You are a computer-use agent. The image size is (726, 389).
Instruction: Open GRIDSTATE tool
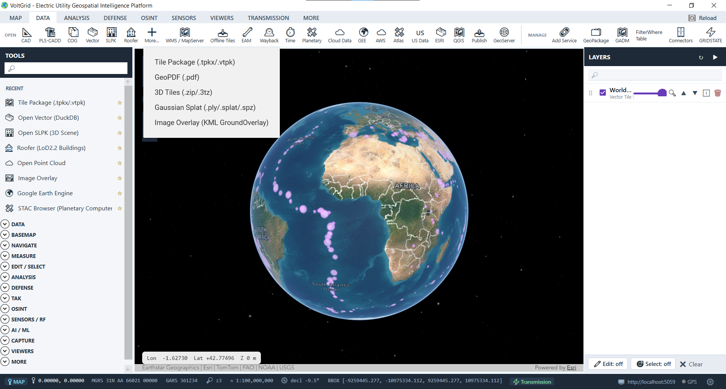[711, 35]
